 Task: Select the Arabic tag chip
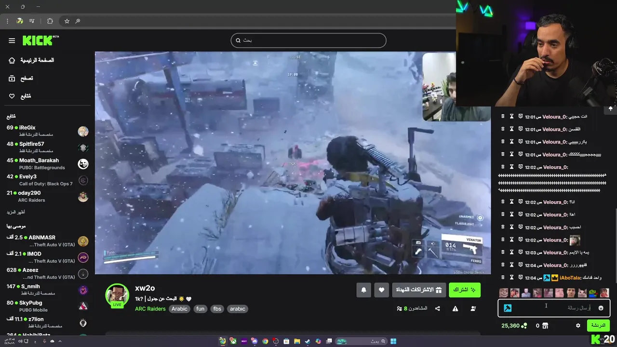click(179, 309)
